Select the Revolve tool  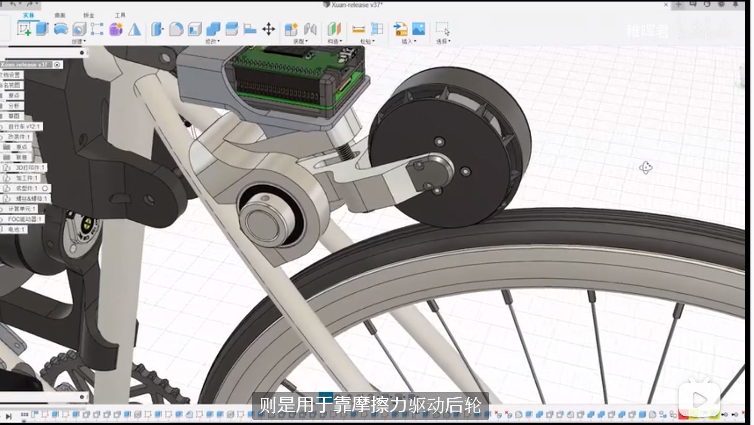point(61,29)
